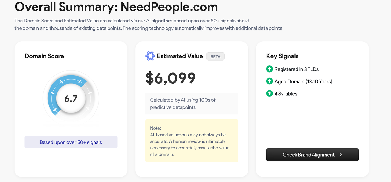
Task: Click the Calculated by AI description box
Action: point(192,104)
